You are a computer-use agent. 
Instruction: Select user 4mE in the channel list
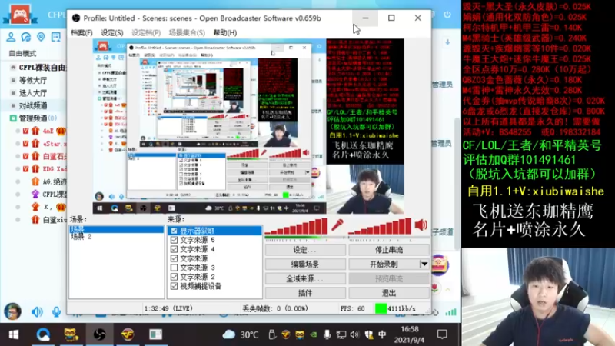(x=48, y=131)
